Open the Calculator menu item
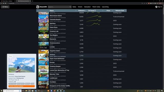This screenshot has height=92, width=164. [87, 7]
